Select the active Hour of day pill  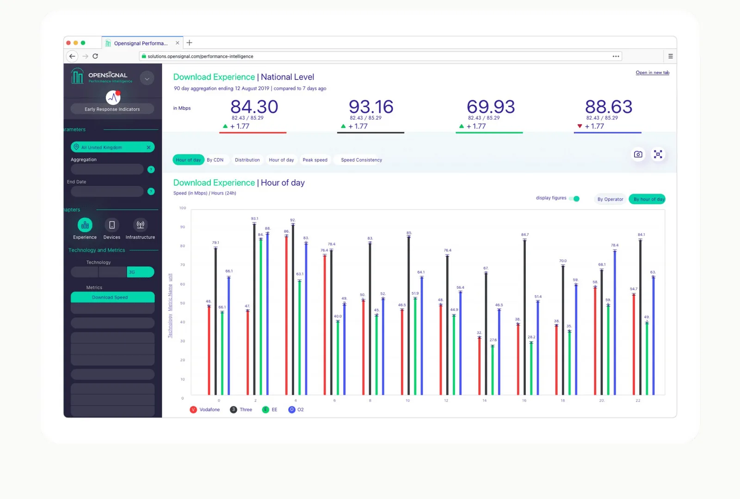pos(188,160)
